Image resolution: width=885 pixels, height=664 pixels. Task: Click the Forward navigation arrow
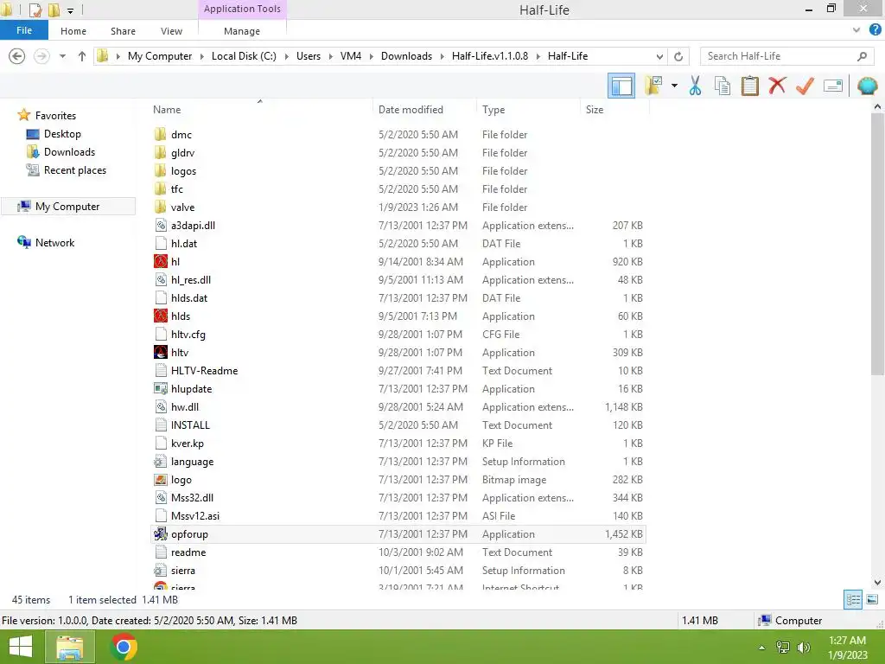pos(41,56)
